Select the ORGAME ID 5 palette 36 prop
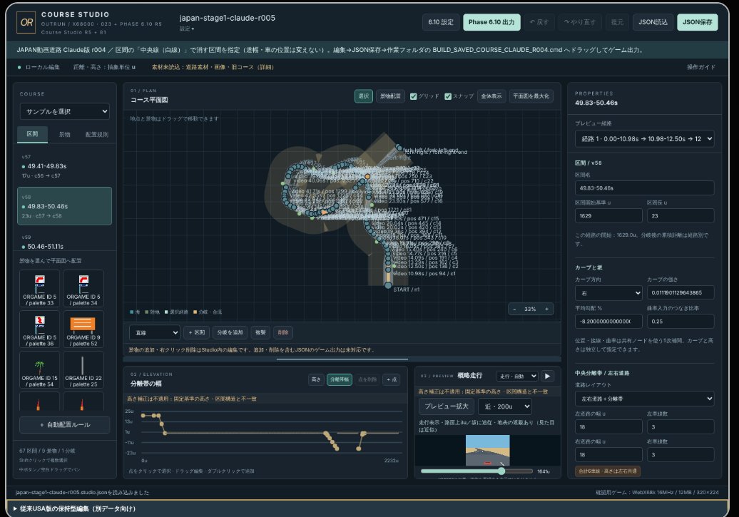The width and height of the screenshot is (739, 517). pos(40,329)
